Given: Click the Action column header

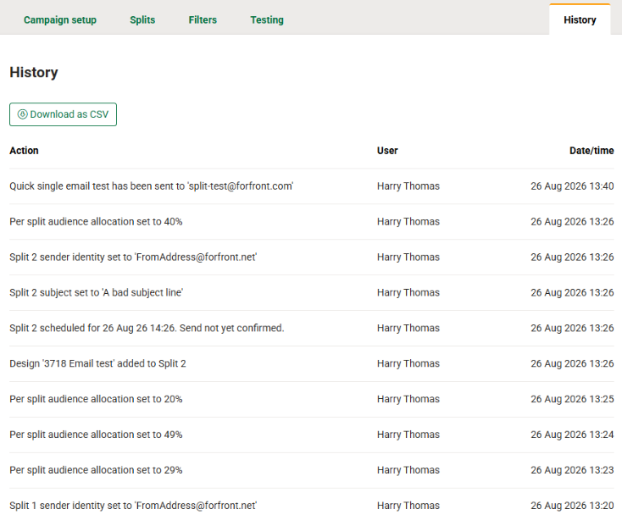Looking at the screenshot, I should click(x=25, y=151).
